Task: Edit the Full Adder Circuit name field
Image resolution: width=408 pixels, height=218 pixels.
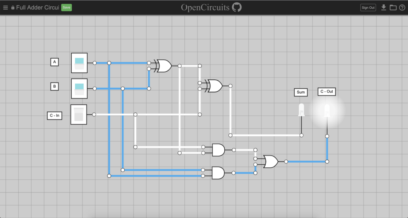Action: tap(37, 8)
